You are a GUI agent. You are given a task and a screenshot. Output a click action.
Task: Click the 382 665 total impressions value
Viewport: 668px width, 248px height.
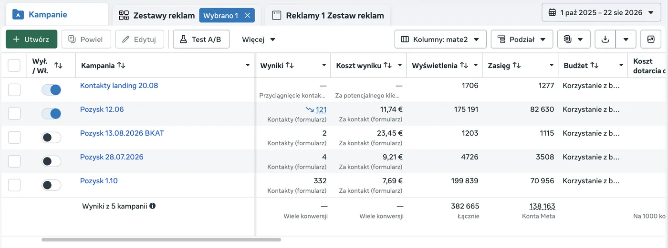tap(465, 206)
